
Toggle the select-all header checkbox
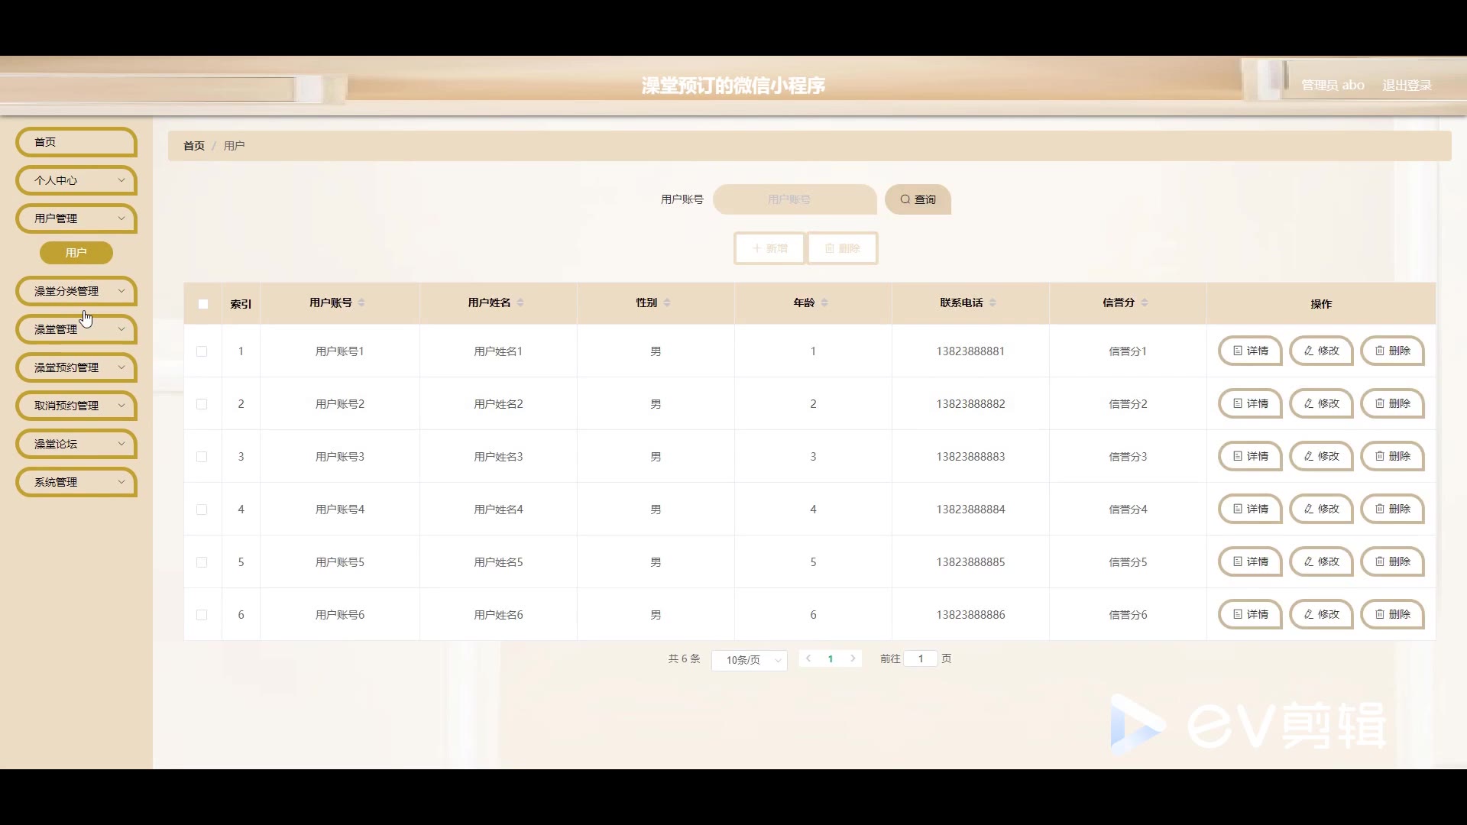pos(203,303)
